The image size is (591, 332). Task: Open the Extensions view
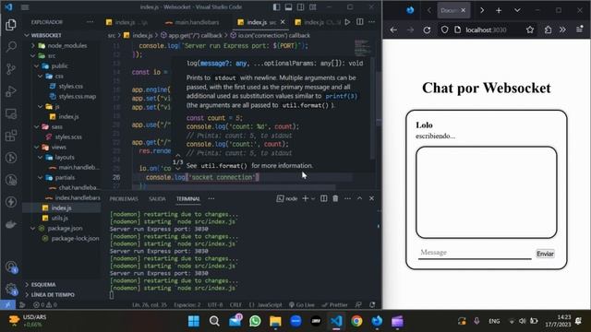pos(11,136)
